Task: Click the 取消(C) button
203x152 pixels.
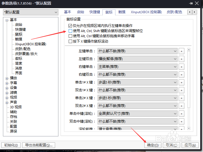Action: pos(171,145)
